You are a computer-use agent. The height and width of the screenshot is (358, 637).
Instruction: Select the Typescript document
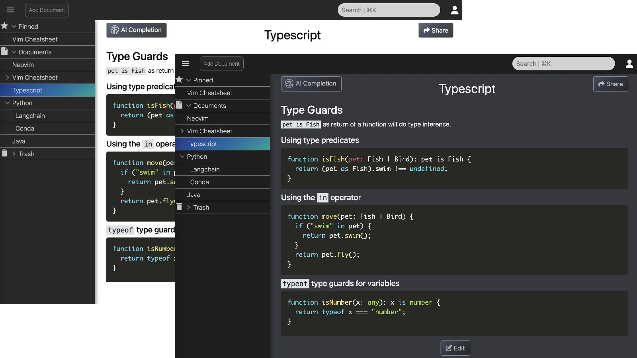tap(202, 144)
